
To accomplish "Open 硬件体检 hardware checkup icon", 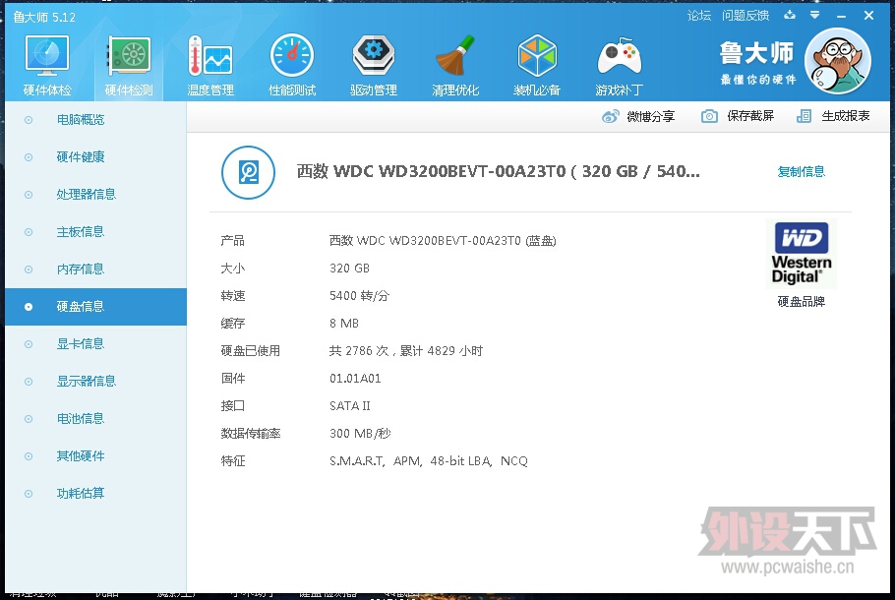I will (47, 56).
